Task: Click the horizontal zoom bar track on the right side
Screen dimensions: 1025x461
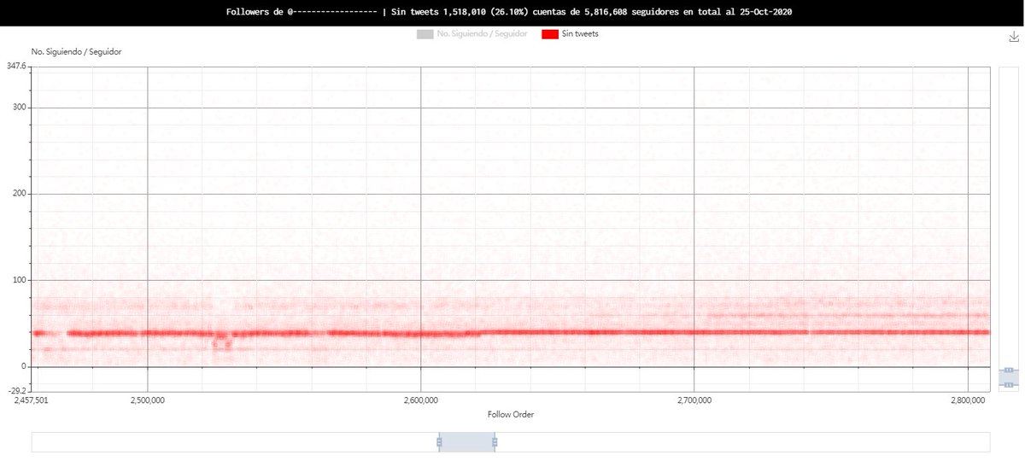Action: (x=741, y=442)
